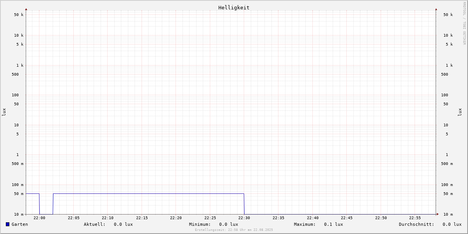Click the left axis 1 k label
Image resolution: width=468 pixels, height=234 pixels.
point(20,66)
